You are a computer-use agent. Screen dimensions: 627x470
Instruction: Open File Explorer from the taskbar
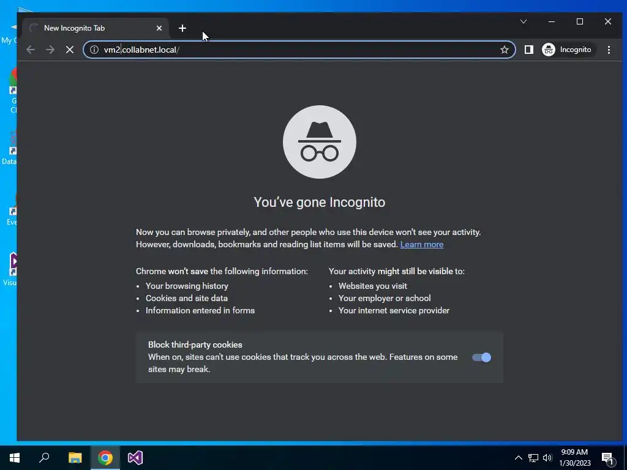point(75,458)
